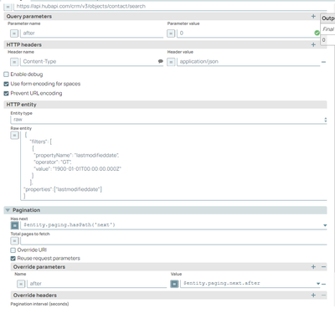
Task: Click the 'after' query parameter name field
Action: click(92, 33)
